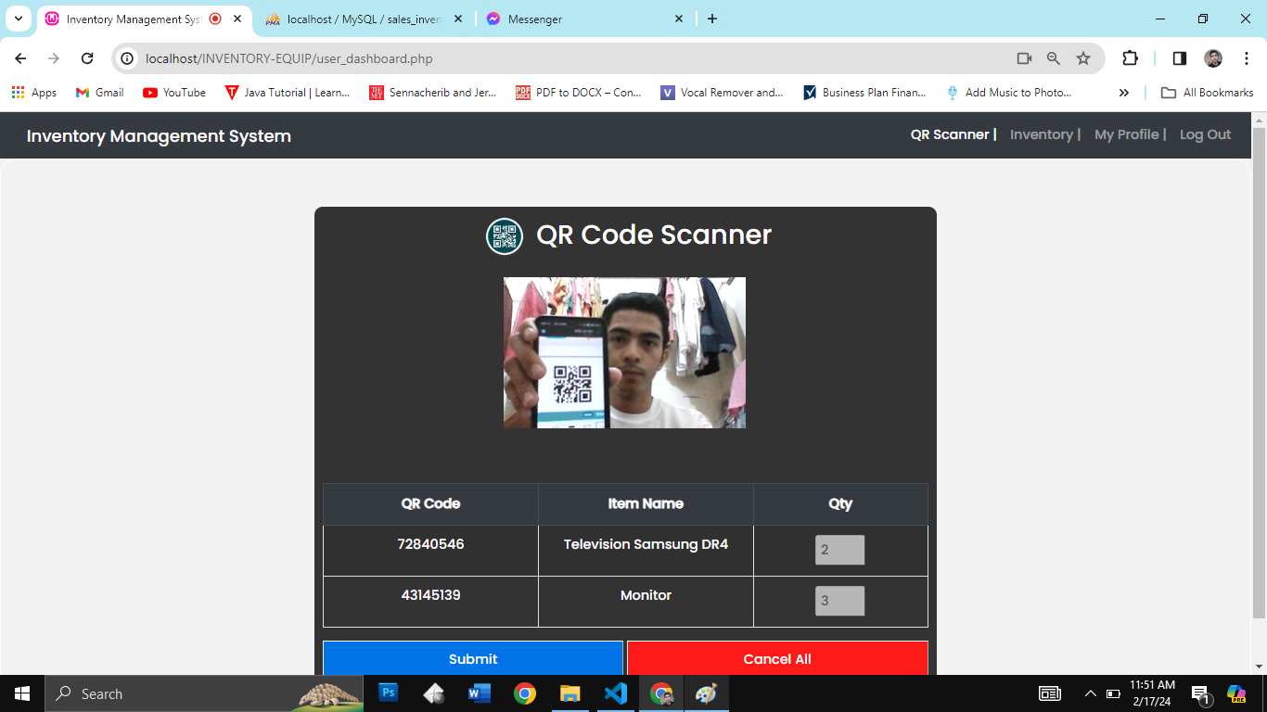Click the Submit button
This screenshot has height=712, width=1267.
473,658
